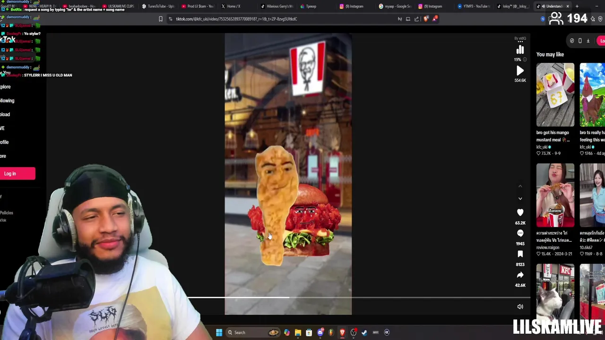The width and height of the screenshot is (605, 340).
Task: Open the LIVE section in sidebar
Action: [x=2, y=128]
